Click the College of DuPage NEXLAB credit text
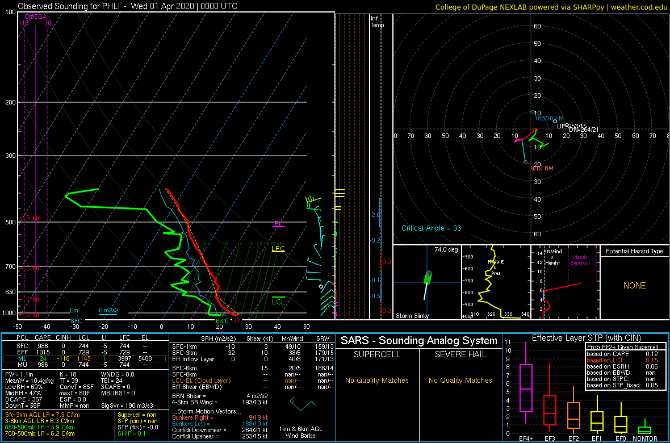 point(551,6)
